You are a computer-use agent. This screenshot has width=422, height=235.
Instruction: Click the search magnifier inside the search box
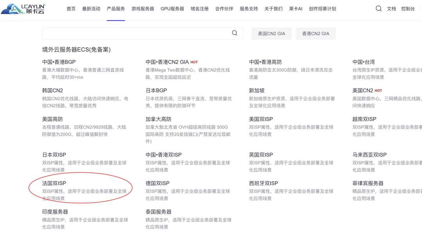pyautogui.click(x=235, y=33)
